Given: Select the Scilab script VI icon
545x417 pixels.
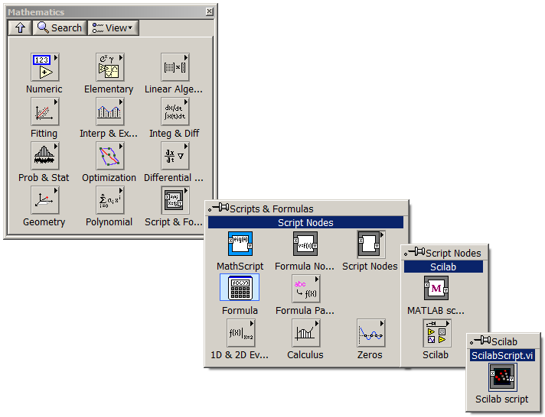Looking at the screenshot, I should (503, 377).
